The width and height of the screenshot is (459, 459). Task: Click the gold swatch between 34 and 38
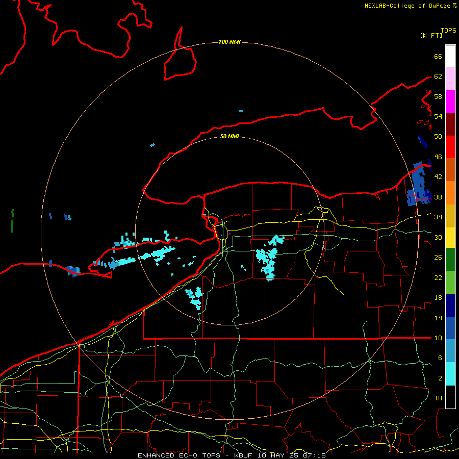tap(450, 216)
